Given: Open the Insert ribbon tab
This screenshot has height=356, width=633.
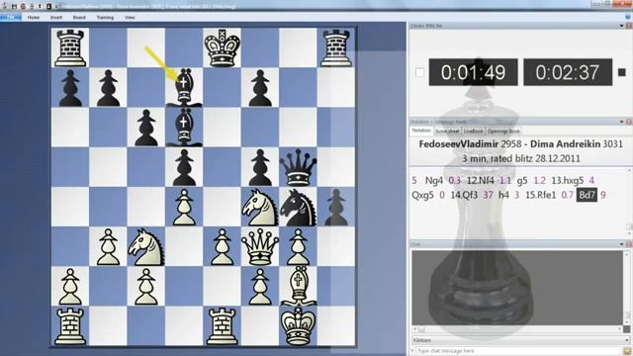Looking at the screenshot, I should pos(56,18).
